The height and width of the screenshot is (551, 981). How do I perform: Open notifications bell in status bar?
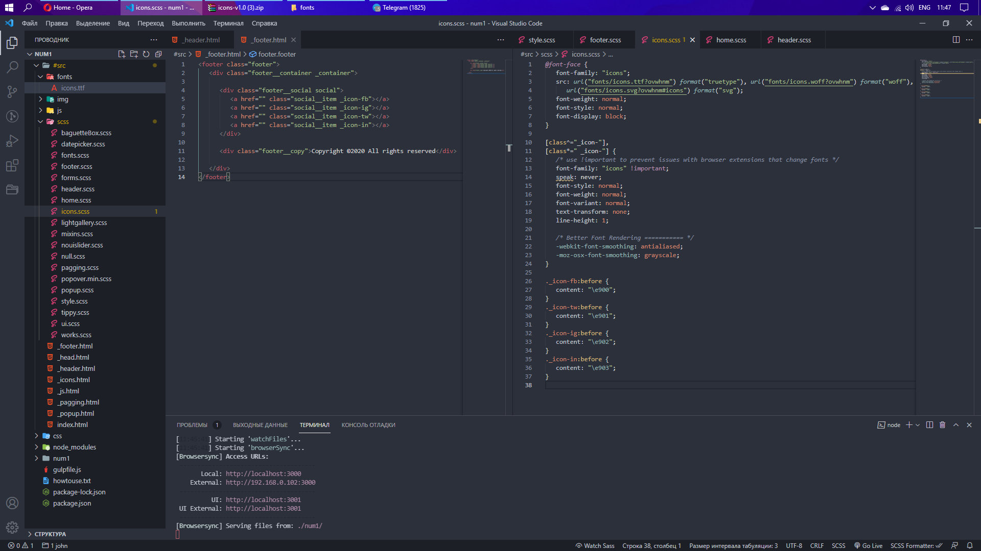[x=969, y=545]
